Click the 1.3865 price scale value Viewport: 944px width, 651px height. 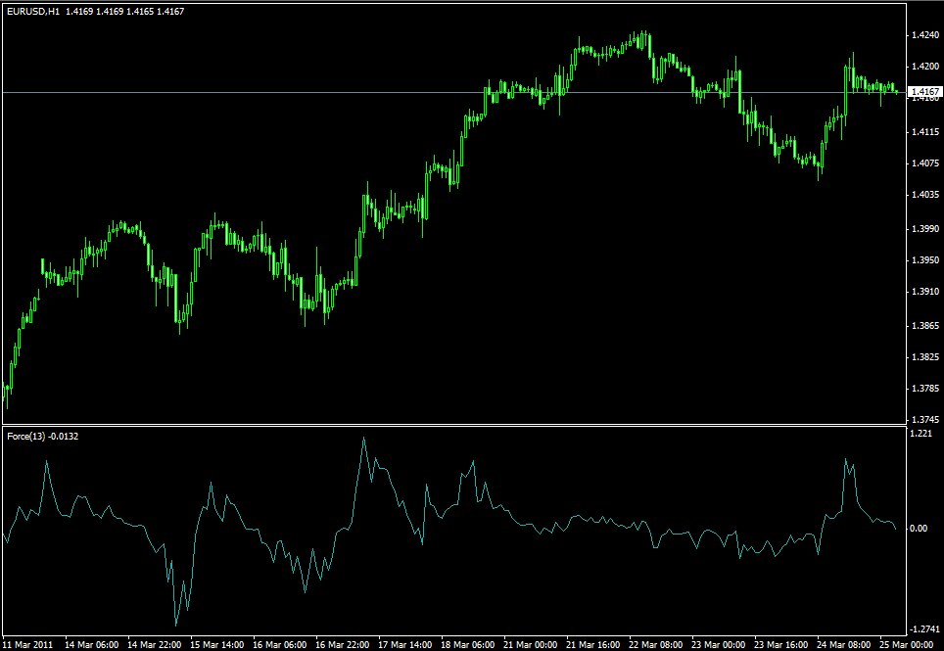coord(925,325)
